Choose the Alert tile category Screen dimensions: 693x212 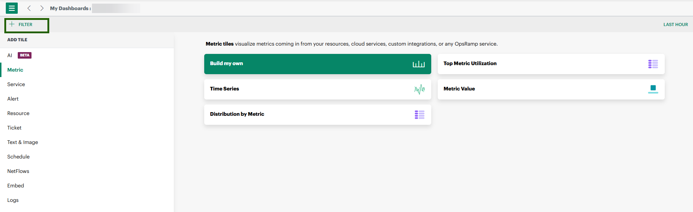coord(13,99)
